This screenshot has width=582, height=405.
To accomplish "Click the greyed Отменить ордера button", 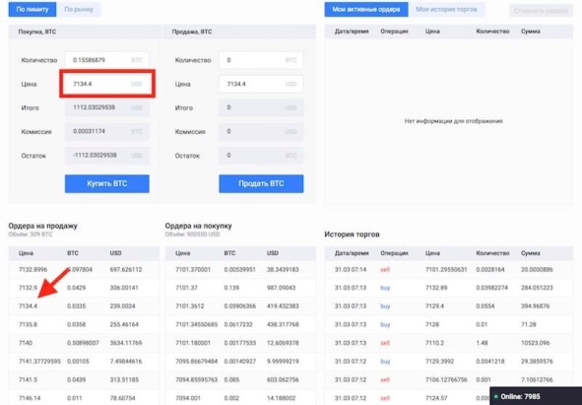I will [541, 11].
